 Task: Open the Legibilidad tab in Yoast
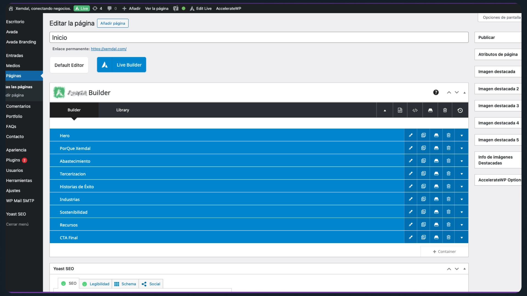(x=96, y=284)
